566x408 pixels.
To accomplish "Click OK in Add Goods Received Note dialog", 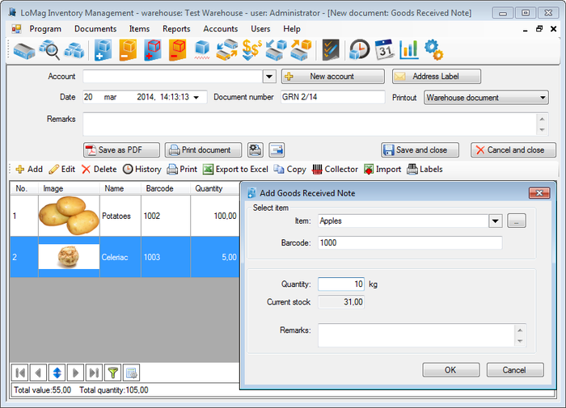I will [x=451, y=370].
